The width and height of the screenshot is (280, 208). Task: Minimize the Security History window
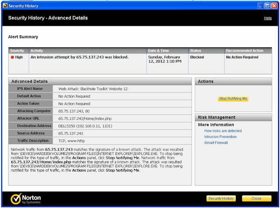coord(260,6)
